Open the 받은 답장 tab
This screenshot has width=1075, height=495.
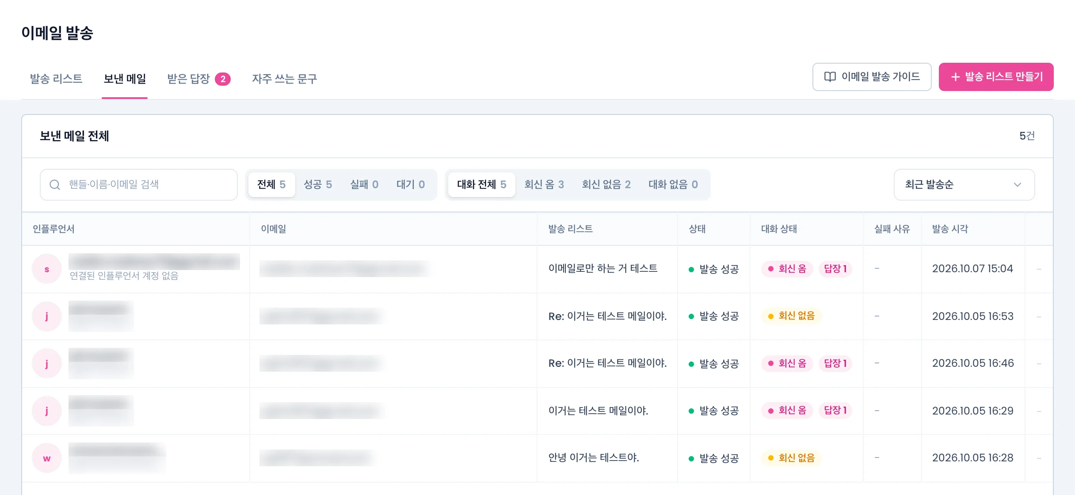[198, 79]
